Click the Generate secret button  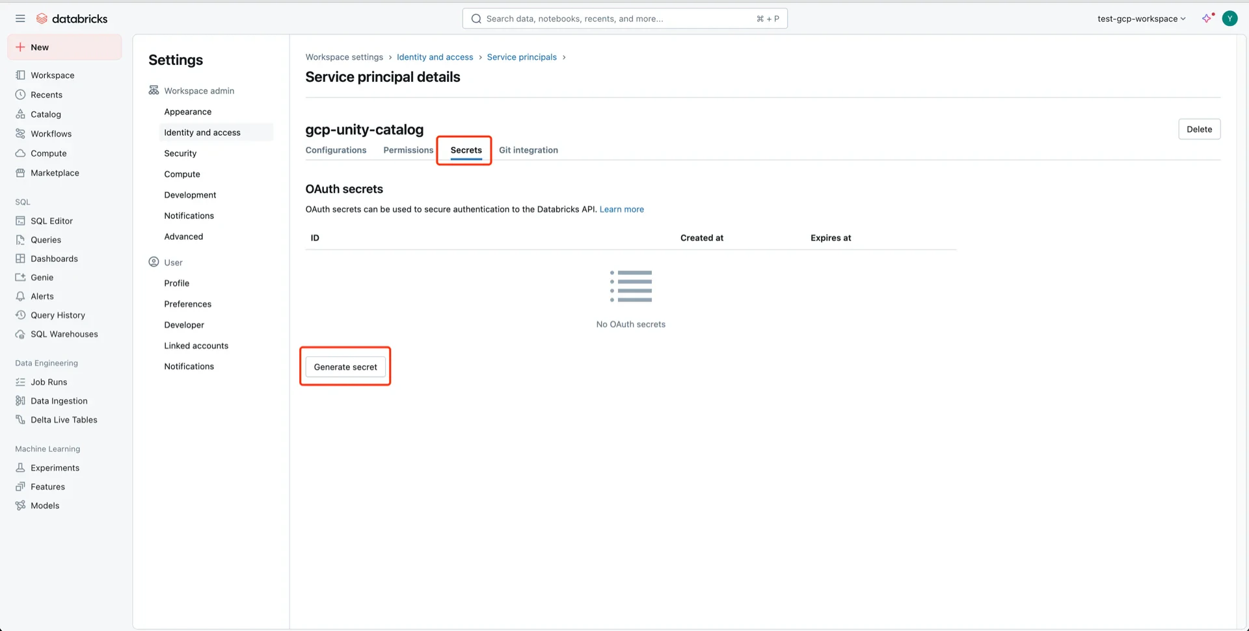pos(345,367)
